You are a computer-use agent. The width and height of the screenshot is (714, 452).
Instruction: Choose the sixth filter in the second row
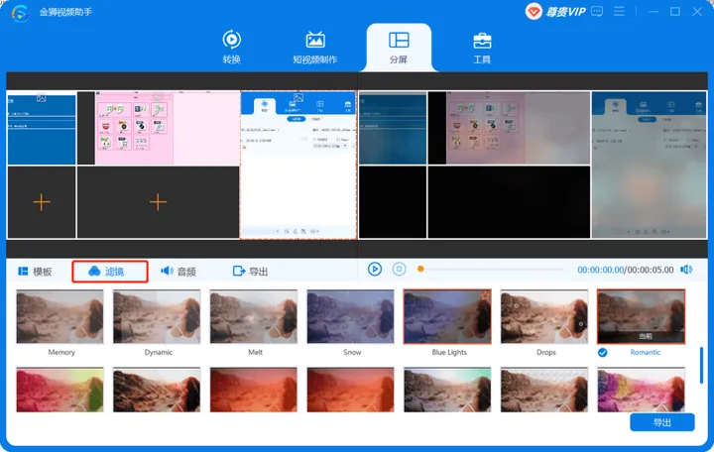(x=544, y=390)
